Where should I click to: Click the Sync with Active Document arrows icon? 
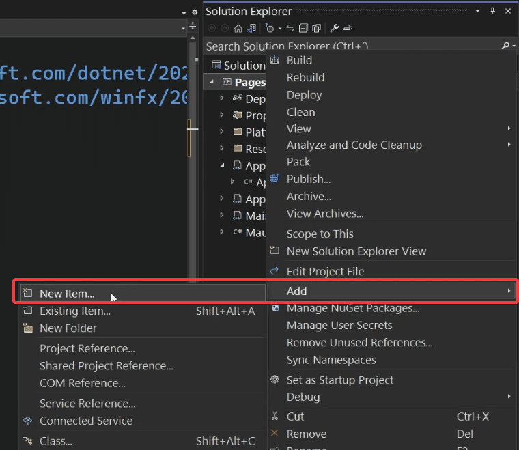click(x=290, y=29)
